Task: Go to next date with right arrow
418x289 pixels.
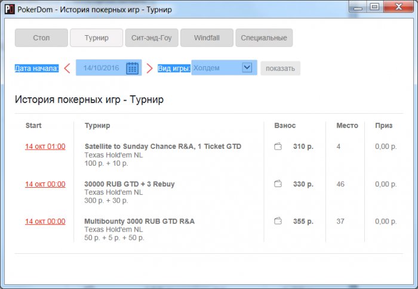Action: (149, 69)
